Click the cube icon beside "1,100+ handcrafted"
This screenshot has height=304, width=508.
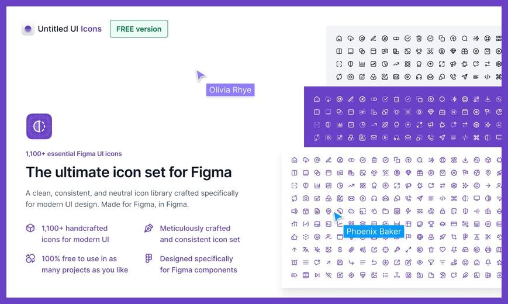point(30,228)
